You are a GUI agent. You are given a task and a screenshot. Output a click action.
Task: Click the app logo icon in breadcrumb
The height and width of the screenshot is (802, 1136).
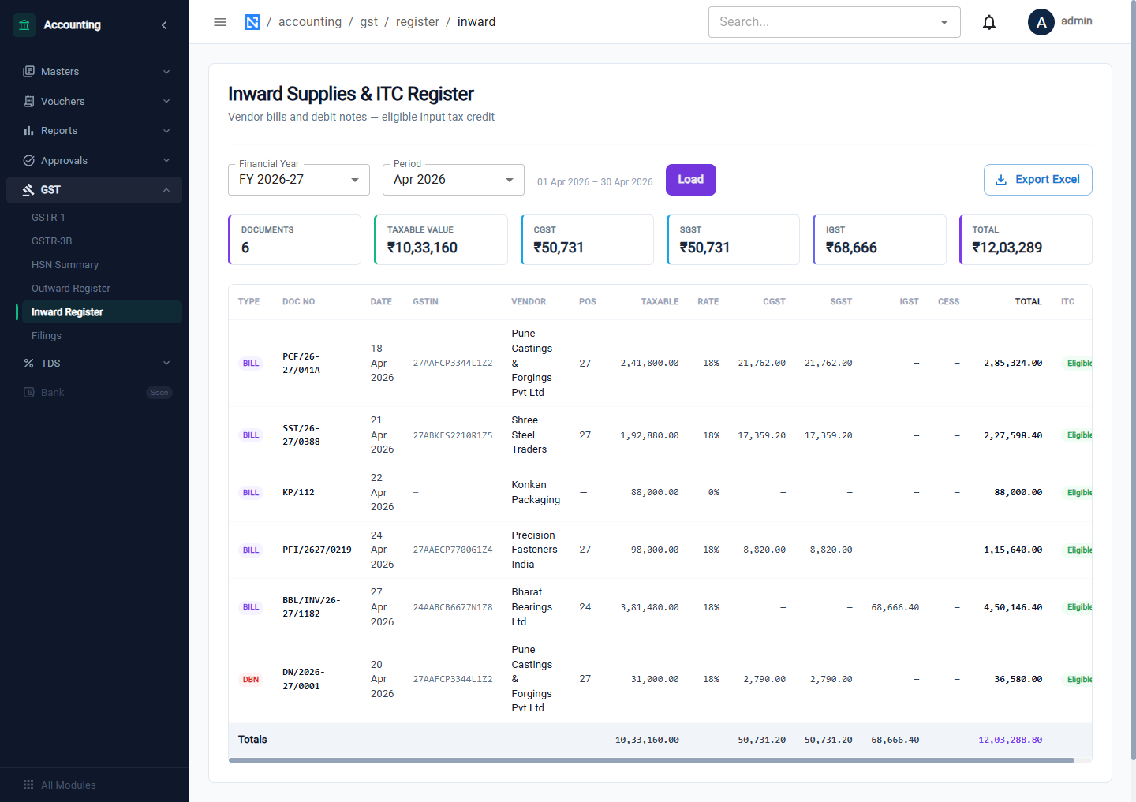pos(252,22)
